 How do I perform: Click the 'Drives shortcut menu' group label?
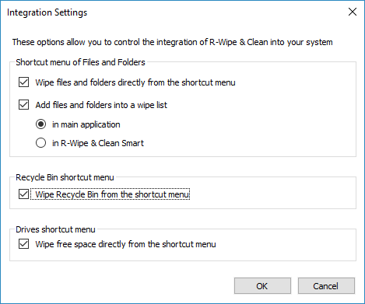[55, 229]
